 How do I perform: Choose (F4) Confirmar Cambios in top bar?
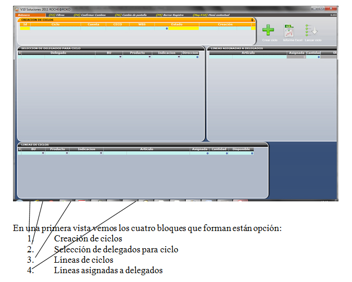click(89, 15)
